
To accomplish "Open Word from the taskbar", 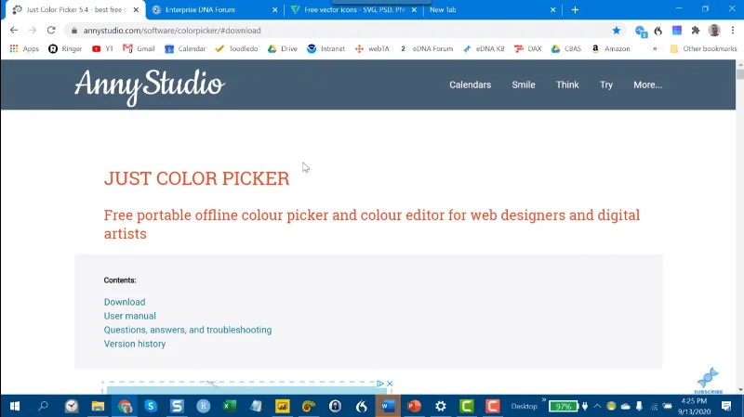I will point(388,406).
